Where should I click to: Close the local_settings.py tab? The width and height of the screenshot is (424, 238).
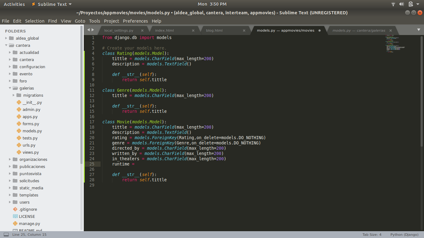tap(142, 30)
